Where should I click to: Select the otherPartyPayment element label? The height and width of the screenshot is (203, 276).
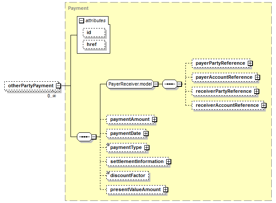click(x=31, y=86)
